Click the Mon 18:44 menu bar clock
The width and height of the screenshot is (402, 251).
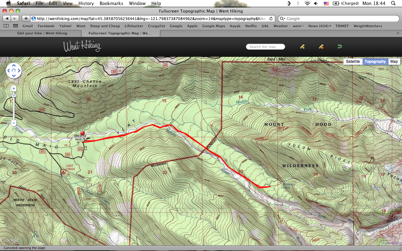374,3
